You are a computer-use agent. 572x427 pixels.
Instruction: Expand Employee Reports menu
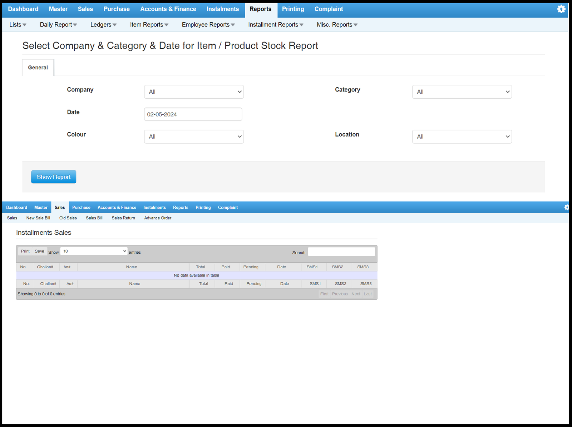[x=208, y=25]
